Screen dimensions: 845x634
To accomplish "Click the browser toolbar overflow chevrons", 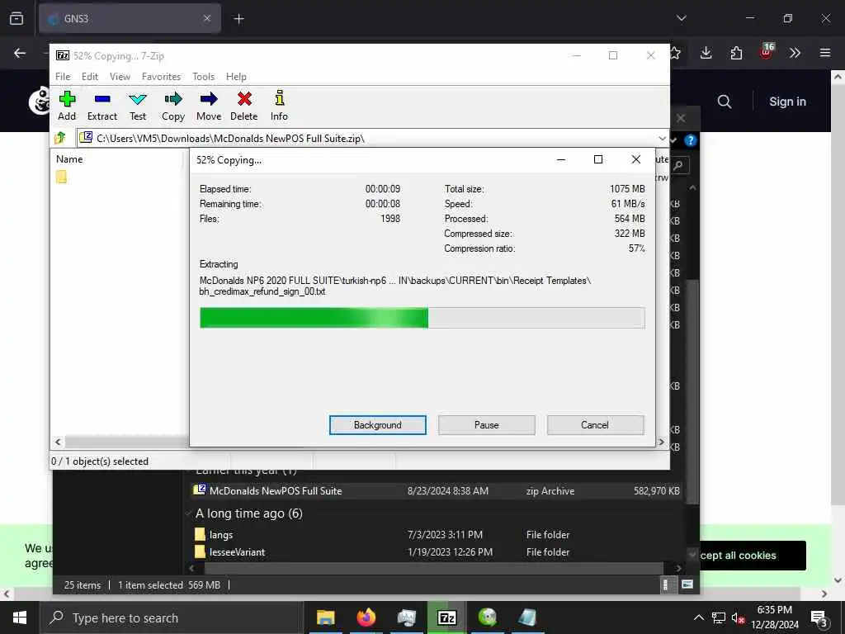I will (x=795, y=53).
